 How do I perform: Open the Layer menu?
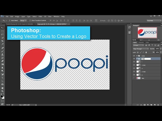coord(23,16)
